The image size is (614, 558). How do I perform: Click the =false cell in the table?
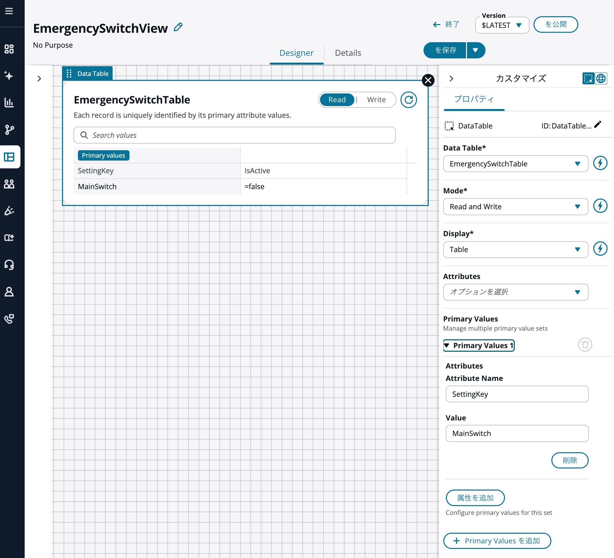[x=323, y=187]
